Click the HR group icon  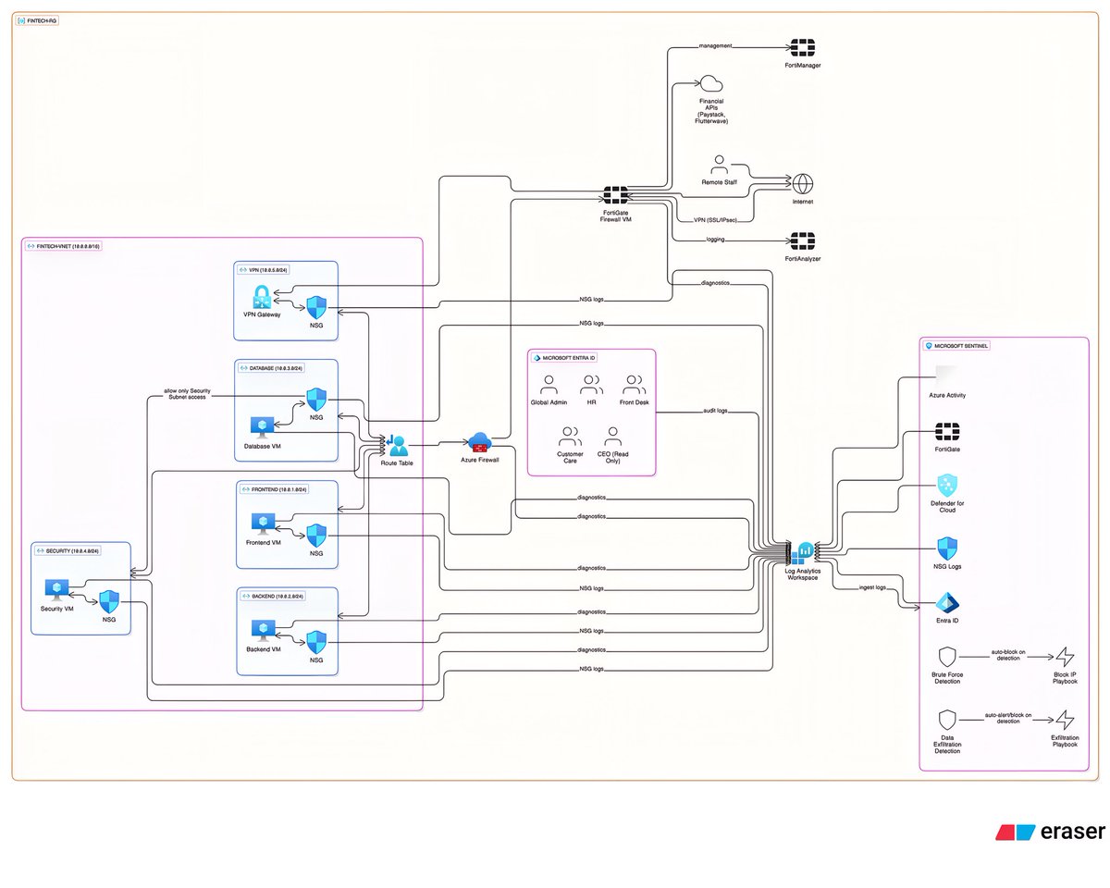592,386
